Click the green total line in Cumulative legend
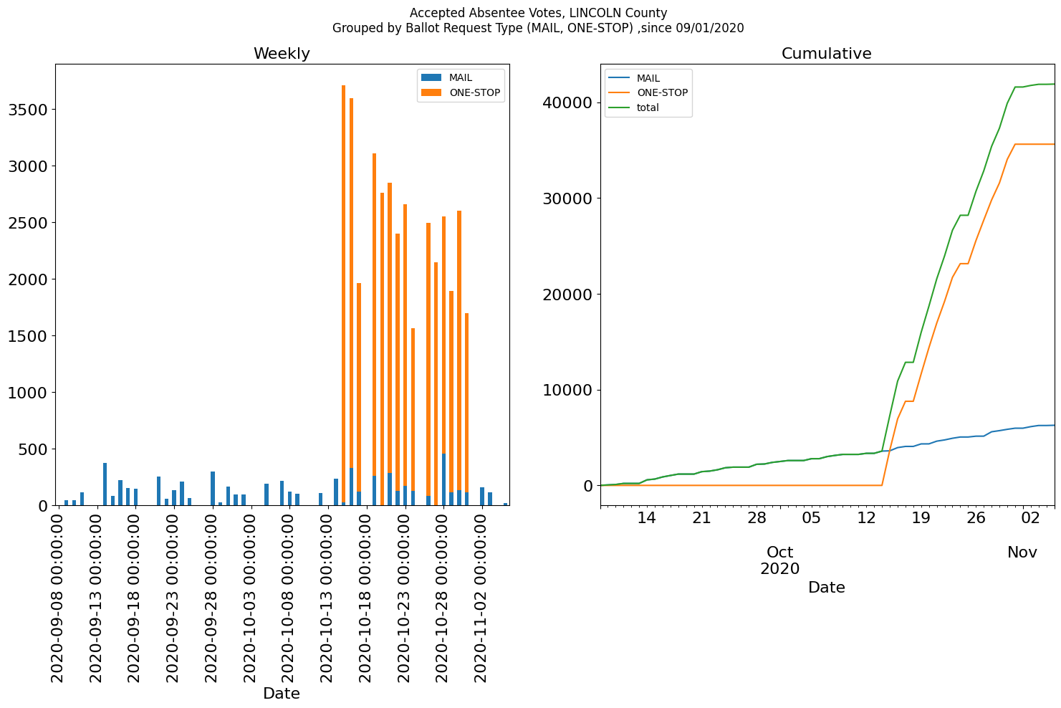 point(619,107)
